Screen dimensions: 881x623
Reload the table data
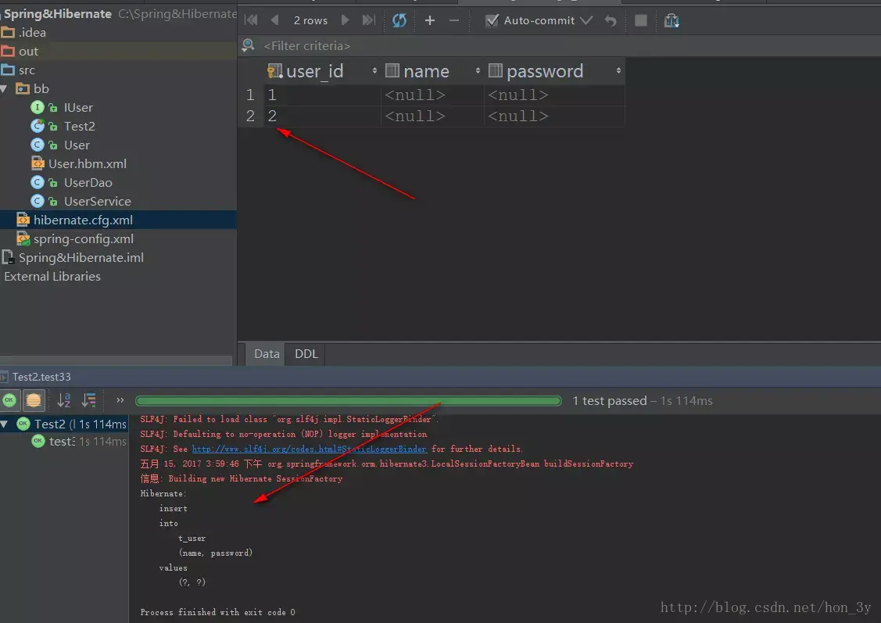(x=399, y=21)
